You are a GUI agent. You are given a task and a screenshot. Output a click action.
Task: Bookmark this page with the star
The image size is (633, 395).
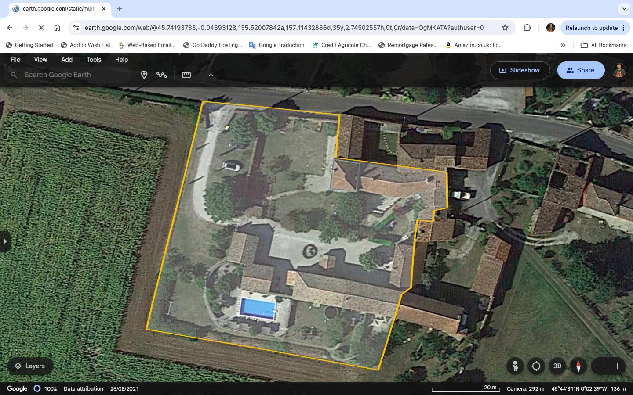[505, 28]
